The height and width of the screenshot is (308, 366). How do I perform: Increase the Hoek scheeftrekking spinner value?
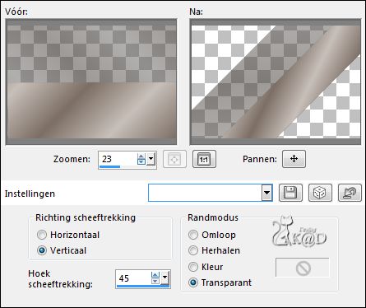pos(155,275)
